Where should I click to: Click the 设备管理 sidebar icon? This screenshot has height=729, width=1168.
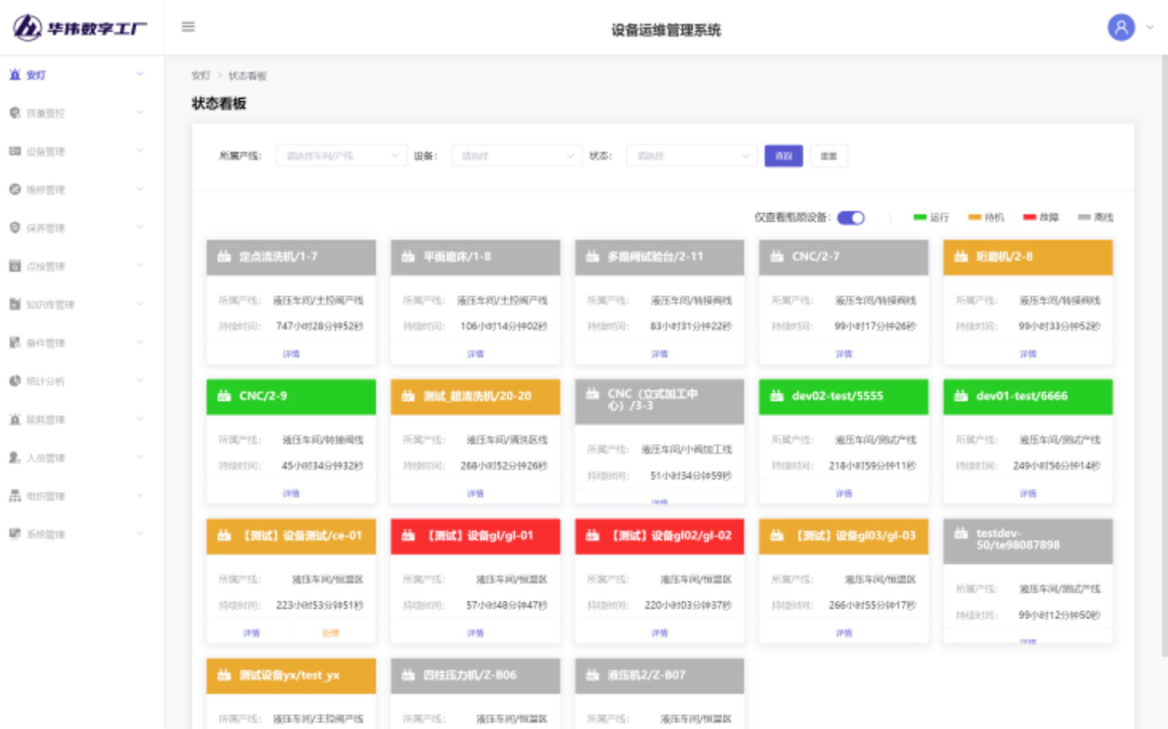pyautogui.click(x=15, y=151)
